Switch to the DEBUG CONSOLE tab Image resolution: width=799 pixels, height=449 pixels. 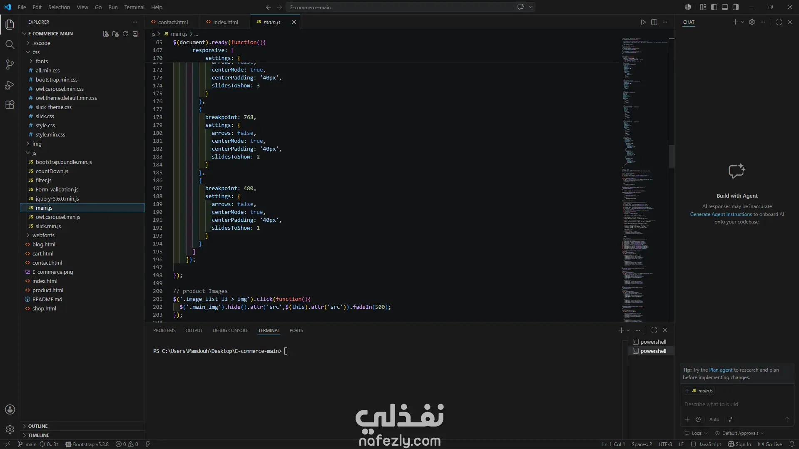coord(230,330)
